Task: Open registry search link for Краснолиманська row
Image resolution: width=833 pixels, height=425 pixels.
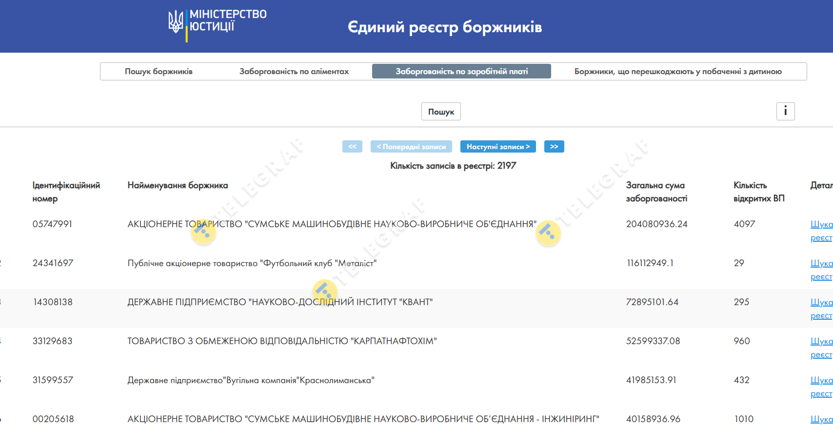Action: [x=821, y=387]
